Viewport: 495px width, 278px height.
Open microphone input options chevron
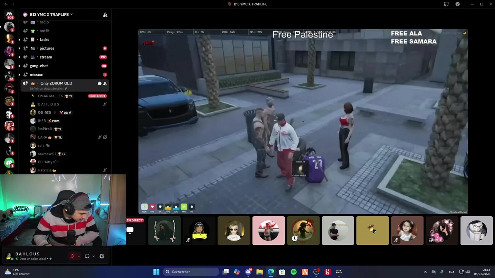(x=79, y=256)
